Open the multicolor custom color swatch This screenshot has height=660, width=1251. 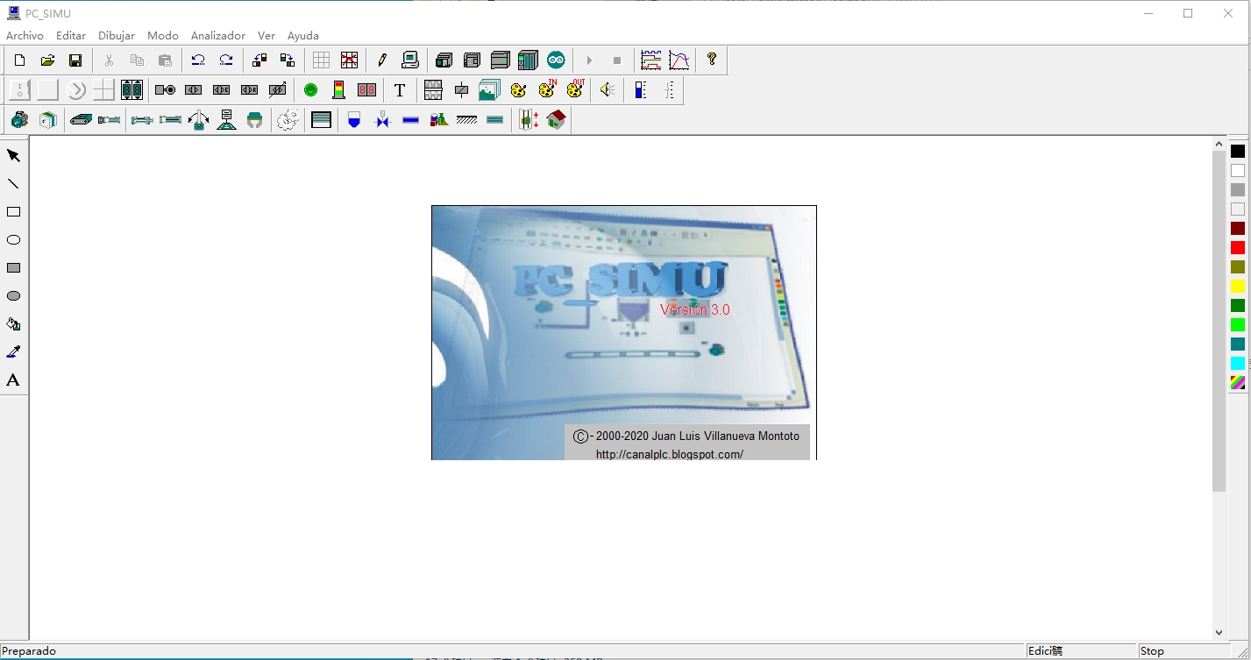(1238, 383)
